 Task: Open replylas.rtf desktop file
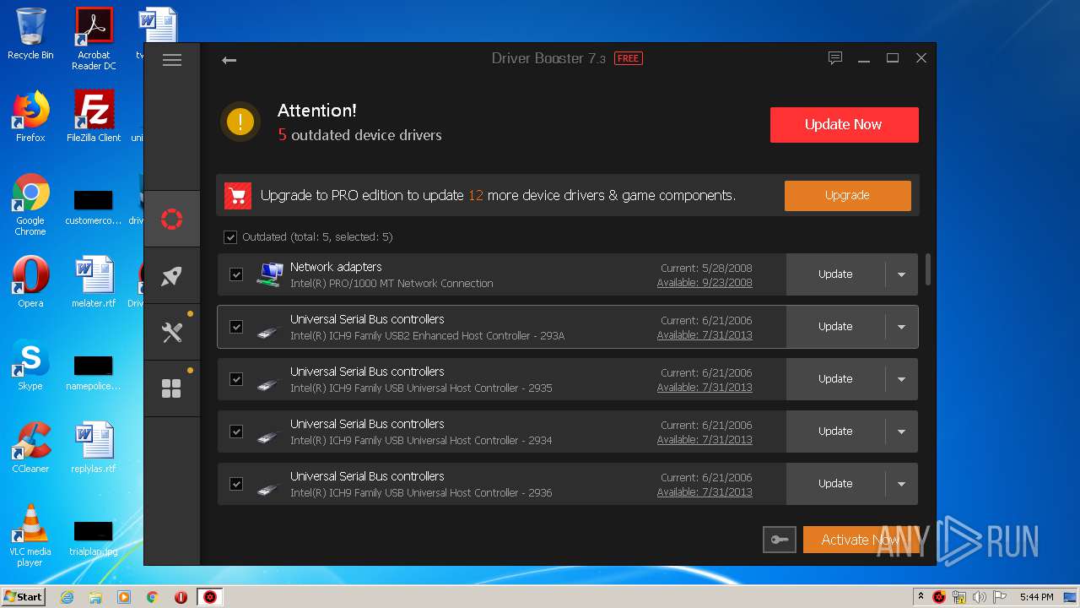pyautogui.click(x=94, y=448)
